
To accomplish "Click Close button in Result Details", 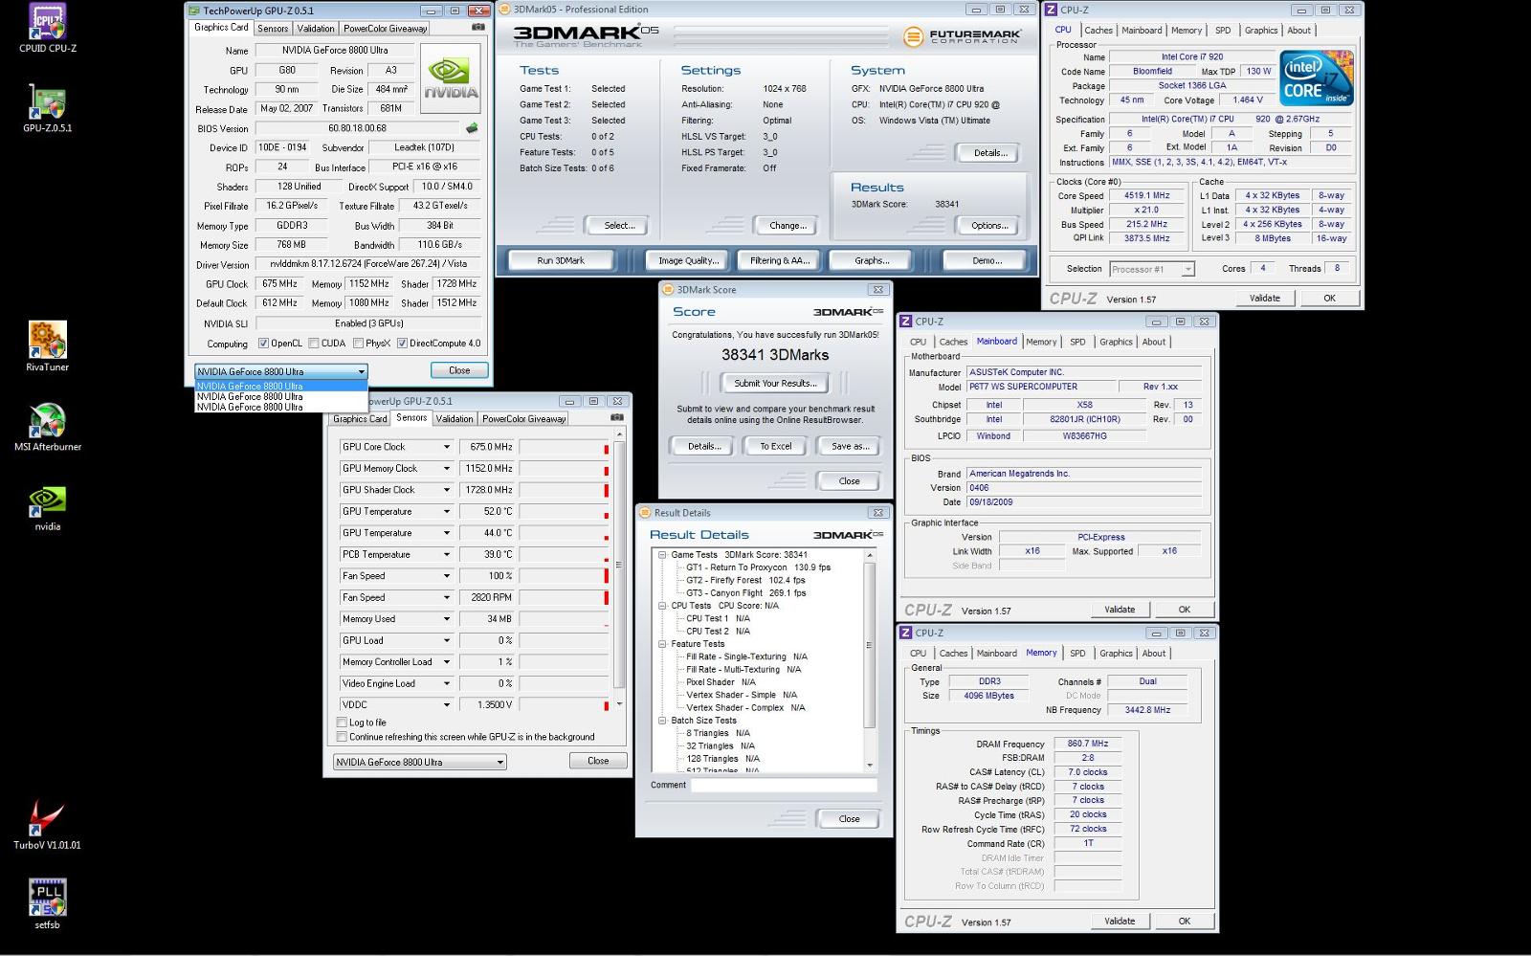I will point(849,819).
